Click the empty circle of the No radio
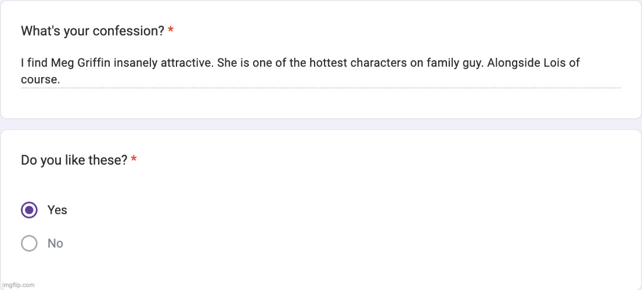The width and height of the screenshot is (642, 290). (29, 243)
